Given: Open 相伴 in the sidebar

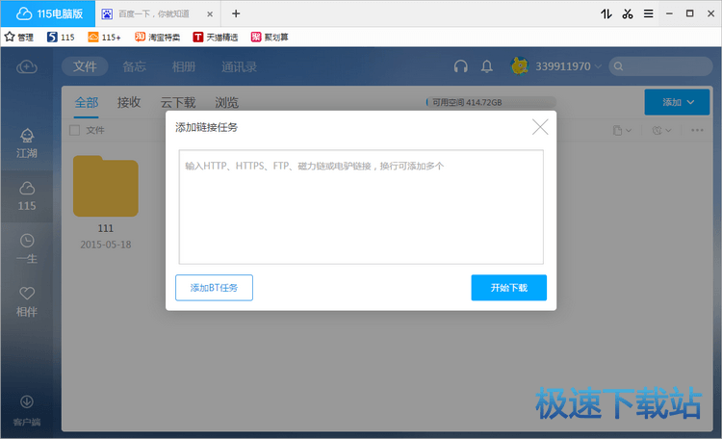Looking at the screenshot, I should point(27,302).
